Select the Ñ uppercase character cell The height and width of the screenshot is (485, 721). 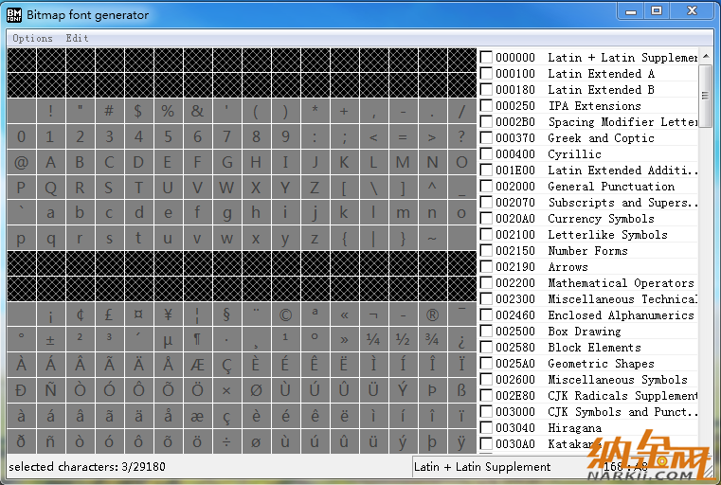pos(50,391)
